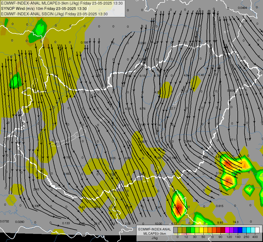Viewport: 263px width, 242px height.
Task: Click the map value 0.240
Action: [142, 43]
